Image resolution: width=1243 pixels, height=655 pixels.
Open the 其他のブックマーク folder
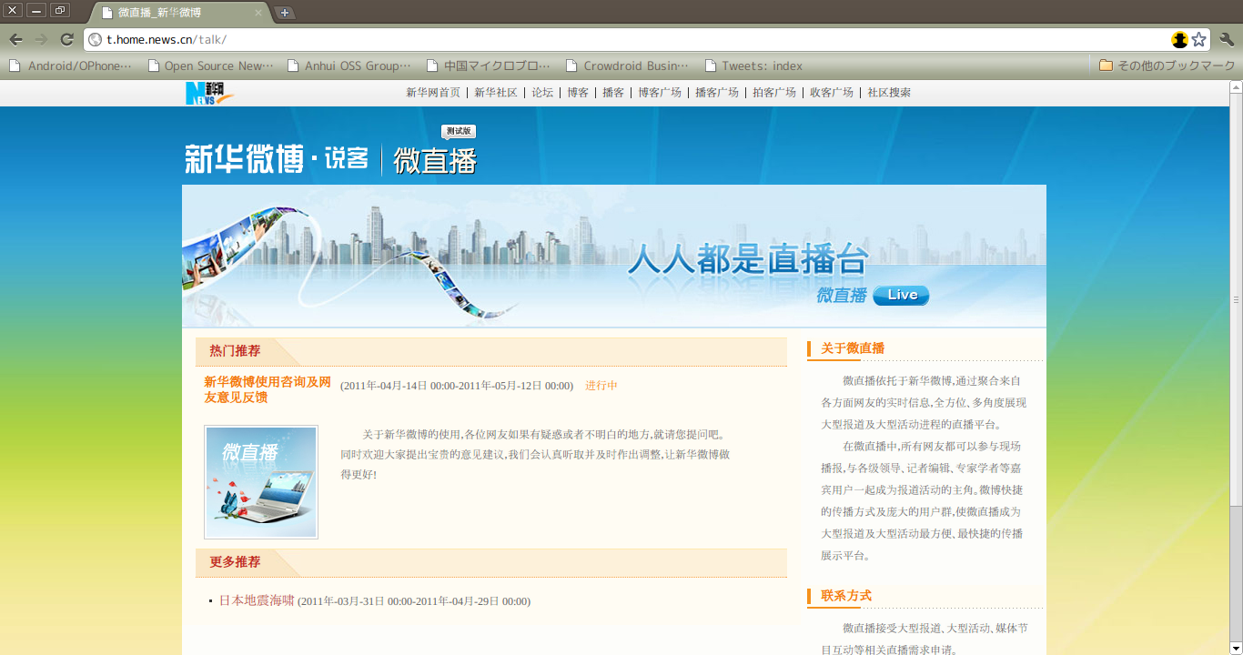[1167, 65]
